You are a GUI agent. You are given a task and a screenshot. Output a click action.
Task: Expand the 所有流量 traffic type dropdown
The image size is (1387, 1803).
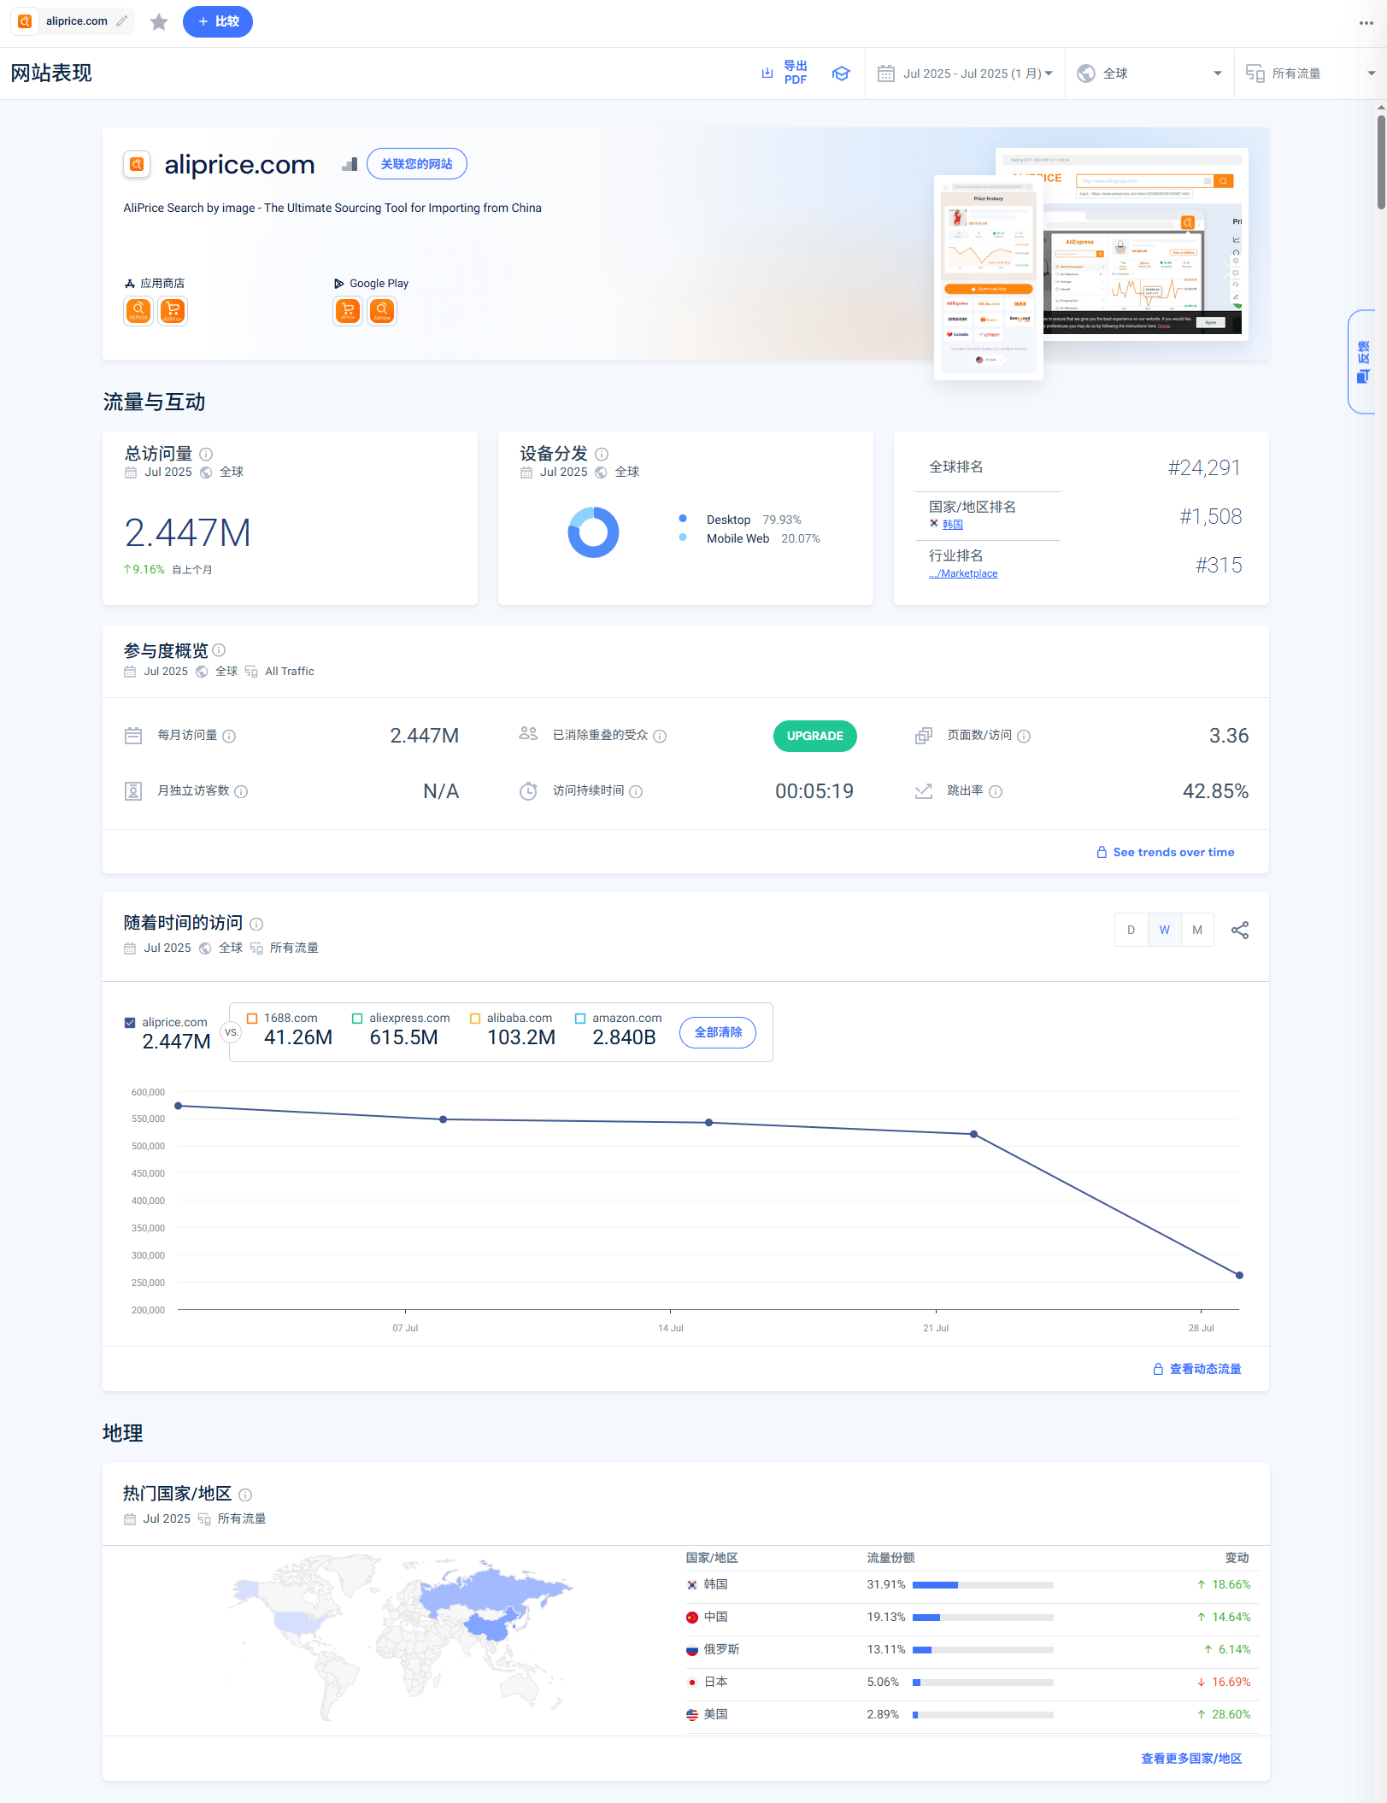pos(1310,73)
